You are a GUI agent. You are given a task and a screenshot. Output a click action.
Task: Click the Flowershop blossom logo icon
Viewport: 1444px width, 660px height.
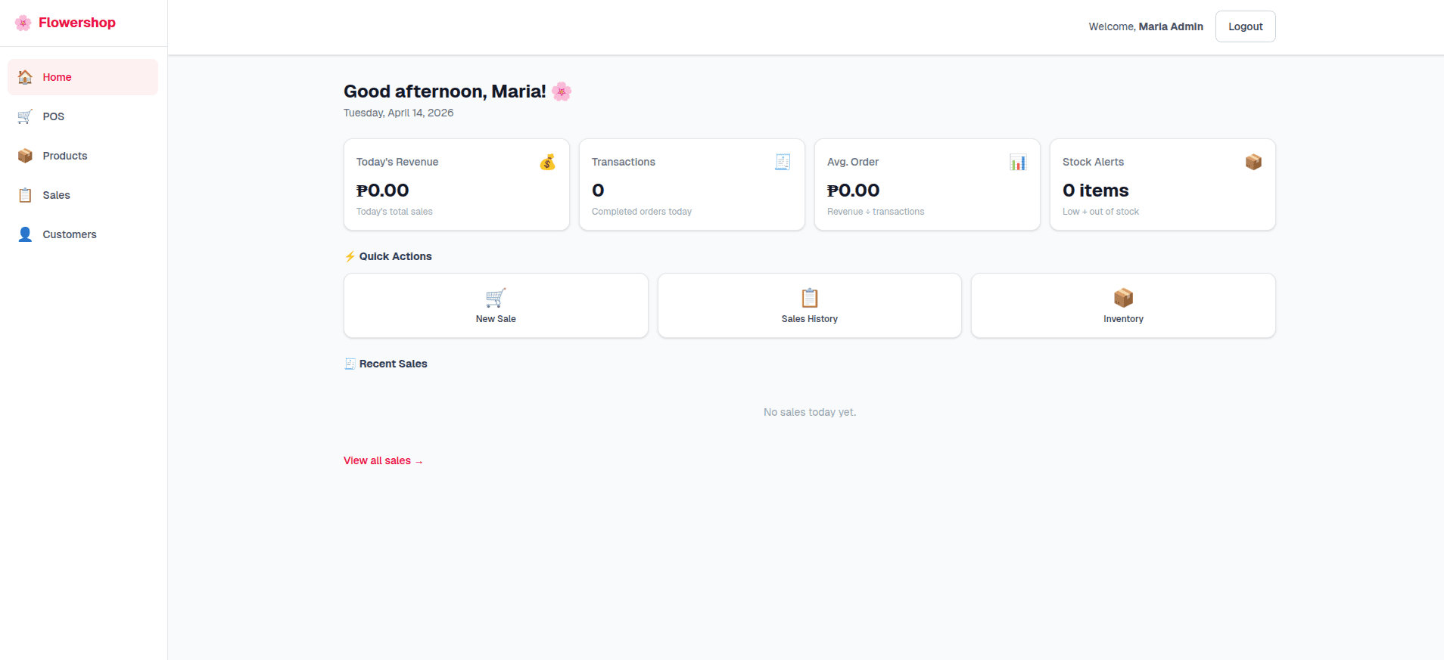23,23
